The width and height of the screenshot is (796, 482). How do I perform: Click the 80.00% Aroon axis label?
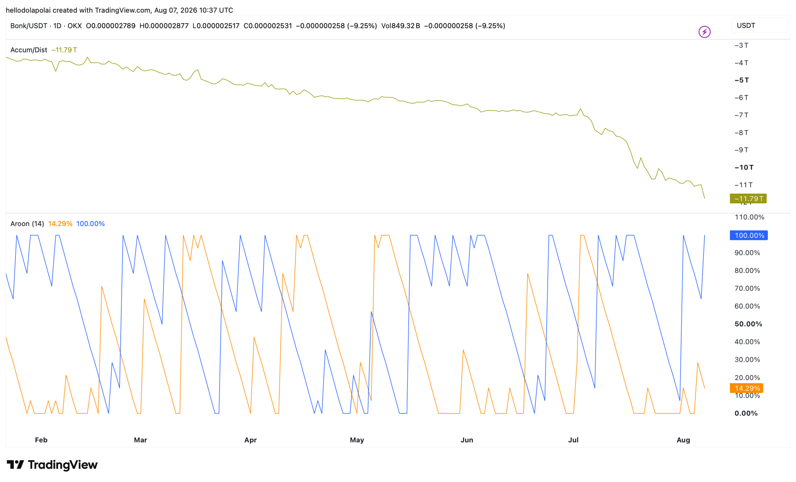[747, 270]
